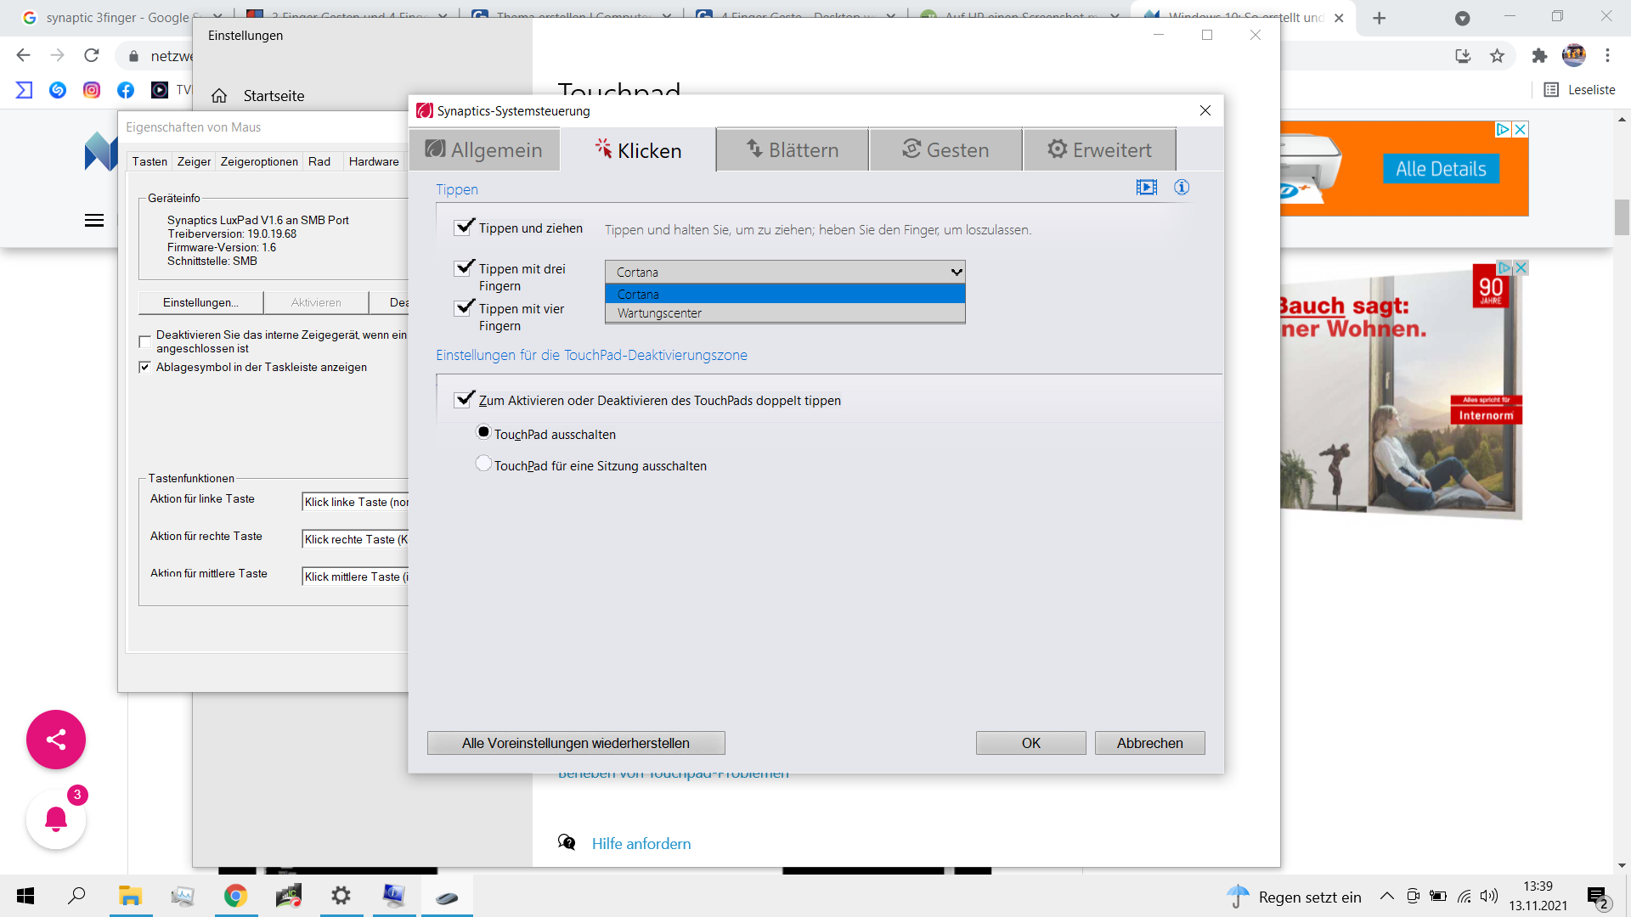Click the video demo icon in Tippen section
The width and height of the screenshot is (1631, 917).
[x=1146, y=188]
